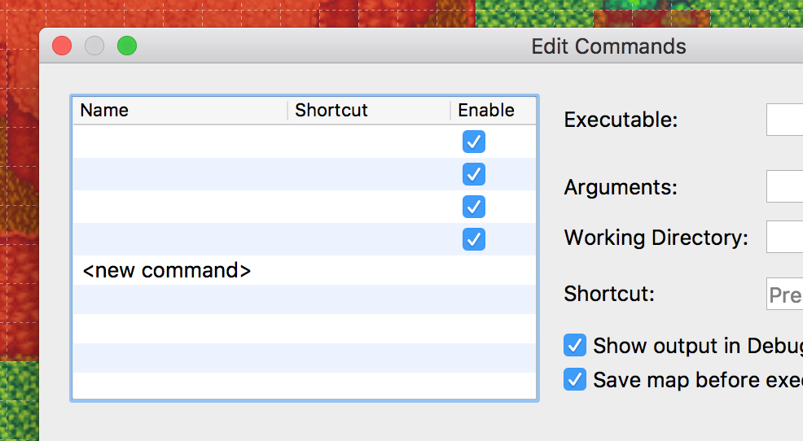This screenshot has width=803, height=441.
Task: Toggle Show output in Debug checkbox
Action: (575, 345)
